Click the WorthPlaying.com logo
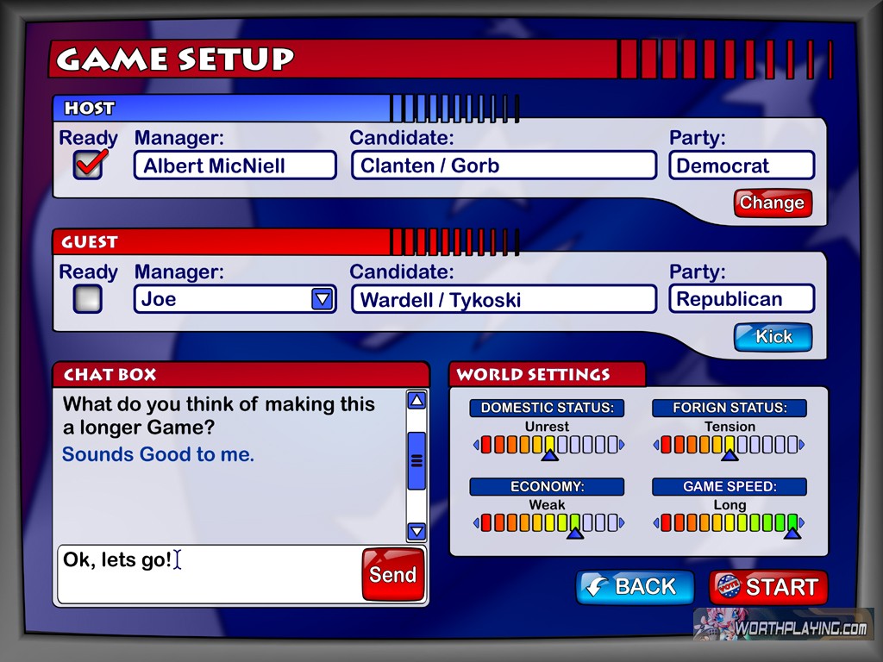The image size is (883, 662). coord(783,625)
